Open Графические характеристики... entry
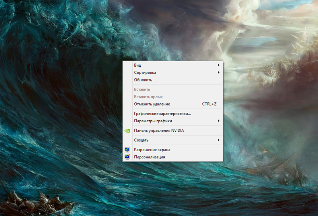 point(173,114)
